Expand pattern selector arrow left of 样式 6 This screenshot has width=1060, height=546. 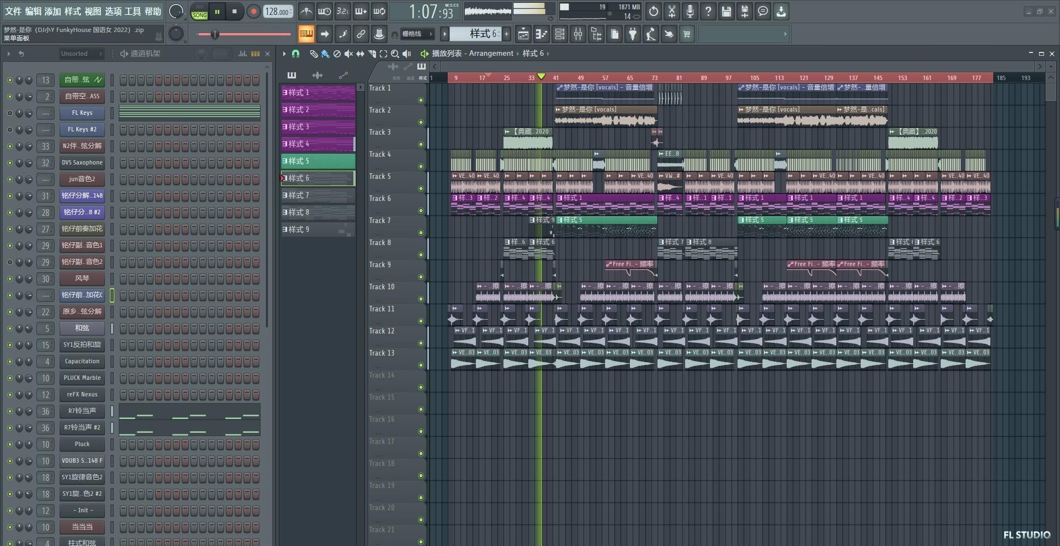tap(444, 34)
